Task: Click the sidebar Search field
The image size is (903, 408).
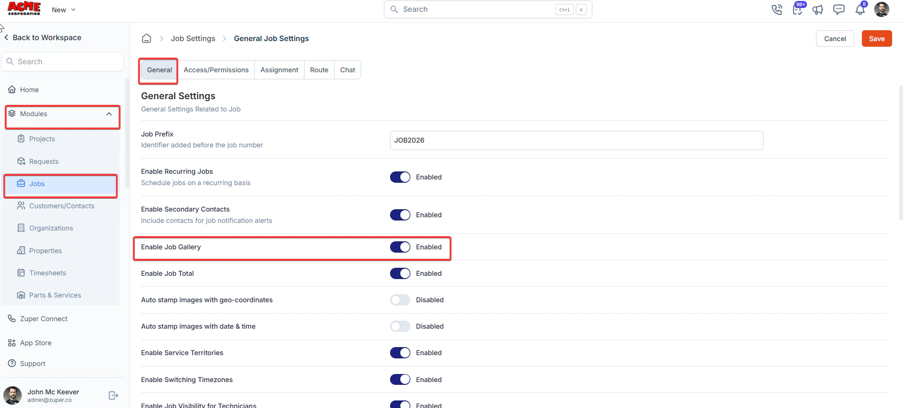Action: pos(63,61)
